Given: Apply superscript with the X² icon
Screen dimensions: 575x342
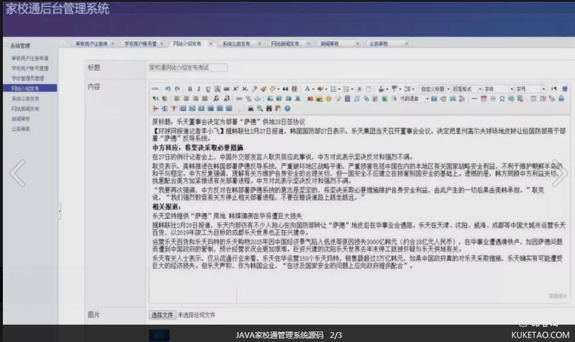Looking at the screenshot, I should pos(235,89).
